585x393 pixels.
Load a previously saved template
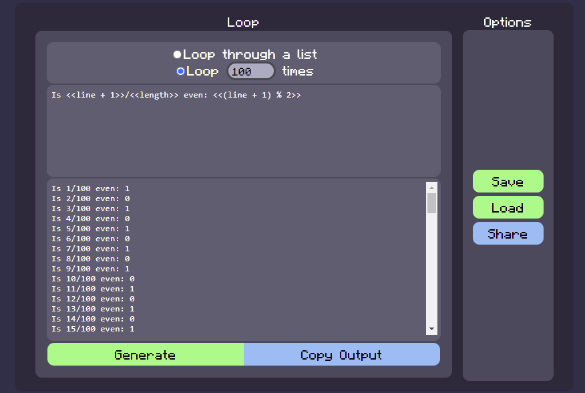508,207
